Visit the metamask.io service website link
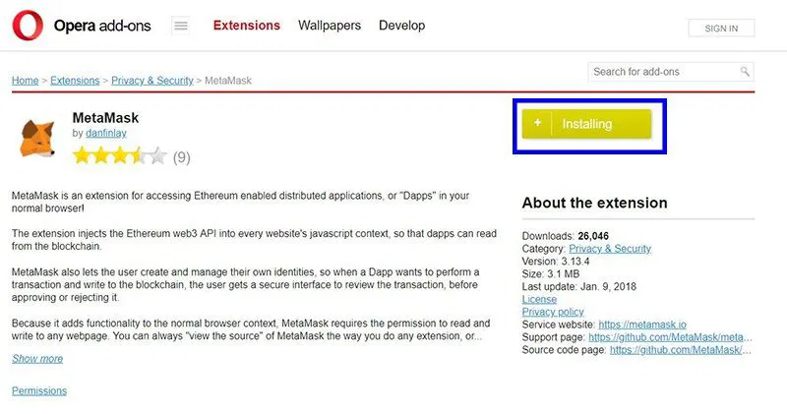The height and width of the screenshot is (414, 787). [x=643, y=325]
